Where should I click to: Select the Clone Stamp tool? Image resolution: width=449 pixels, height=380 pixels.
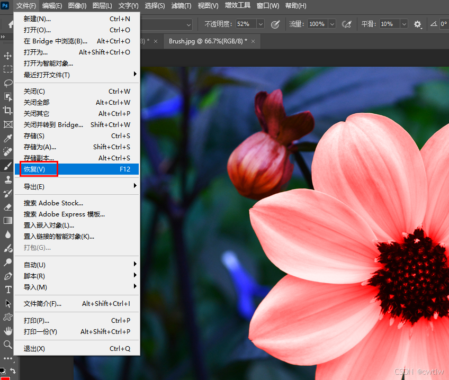coord(8,180)
